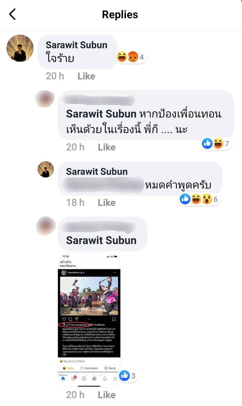
Task: Open the blurred commenter name in second reply
Action: [99, 100]
